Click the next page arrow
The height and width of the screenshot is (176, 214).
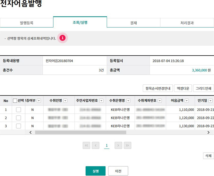(118, 145)
